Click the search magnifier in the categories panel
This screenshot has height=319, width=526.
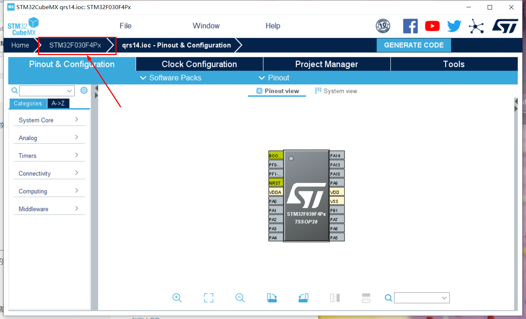(x=15, y=90)
